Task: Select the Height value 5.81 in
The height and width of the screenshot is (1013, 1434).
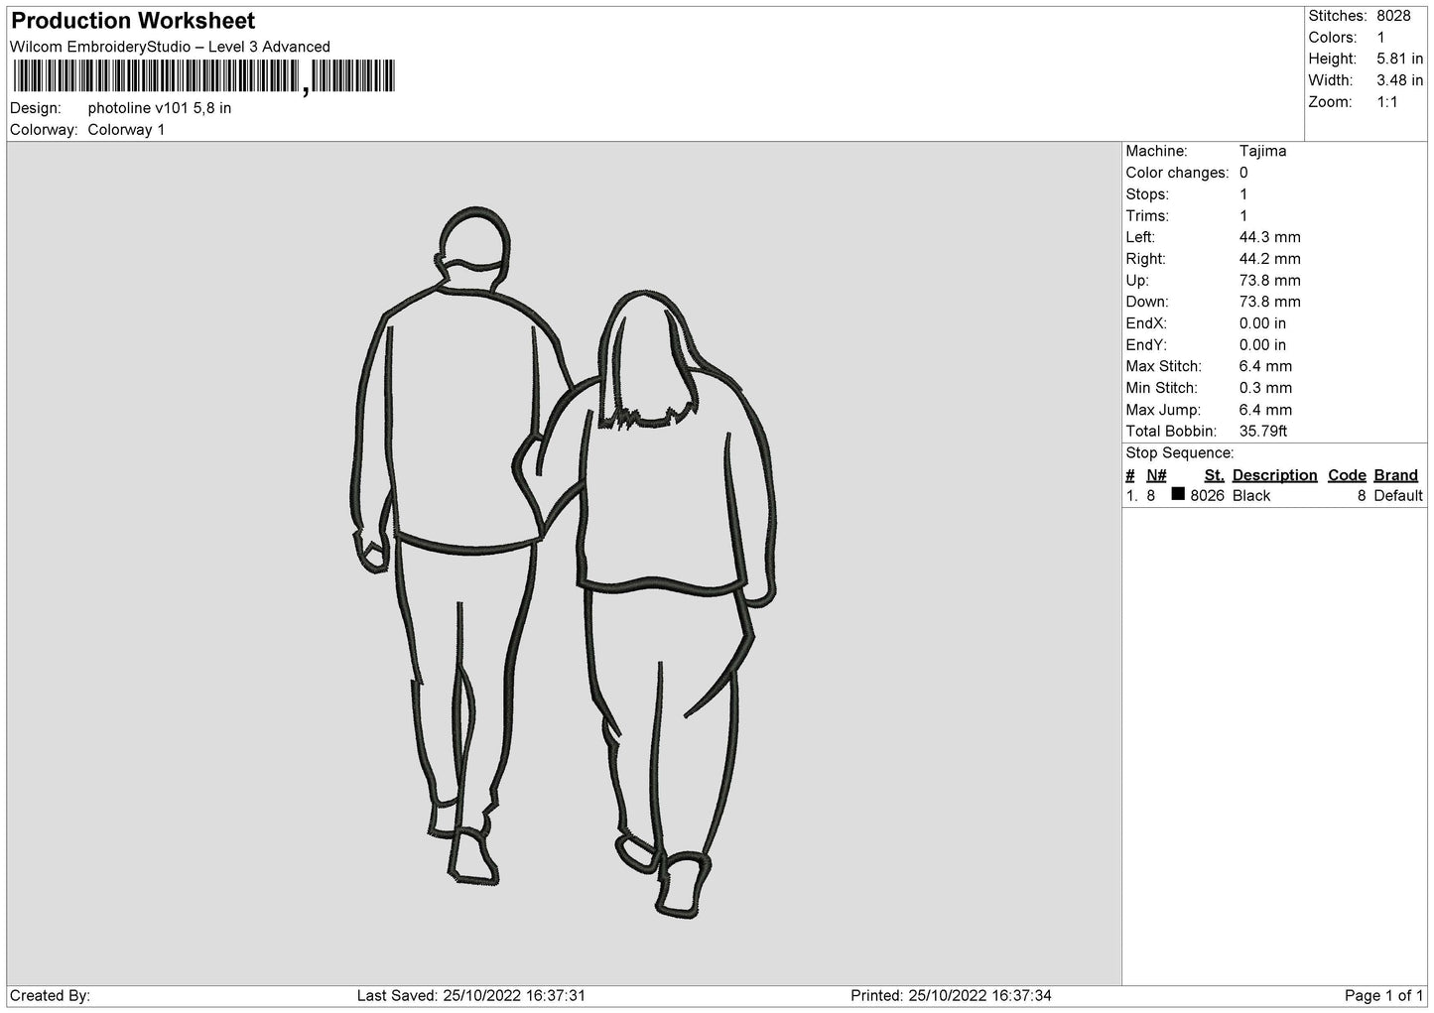Action: point(1399,60)
